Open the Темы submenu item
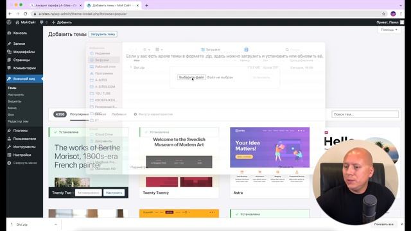 (x=12, y=88)
